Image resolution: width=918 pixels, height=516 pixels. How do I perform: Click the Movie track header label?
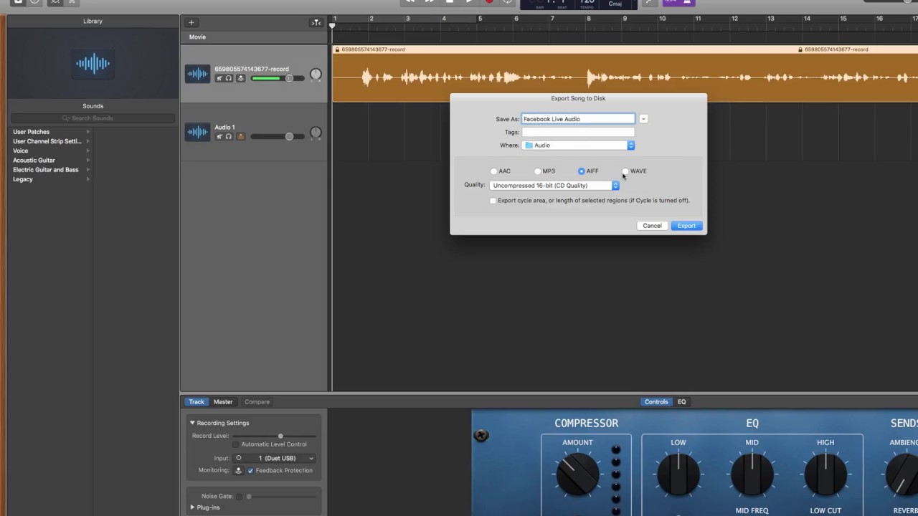pyautogui.click(x=197, y=37)
